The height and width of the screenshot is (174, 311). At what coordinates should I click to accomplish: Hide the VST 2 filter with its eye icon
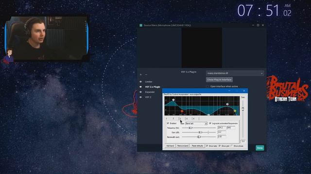click(141, 97)
